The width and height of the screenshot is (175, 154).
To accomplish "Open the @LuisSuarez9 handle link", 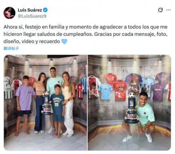I will 32,16.
